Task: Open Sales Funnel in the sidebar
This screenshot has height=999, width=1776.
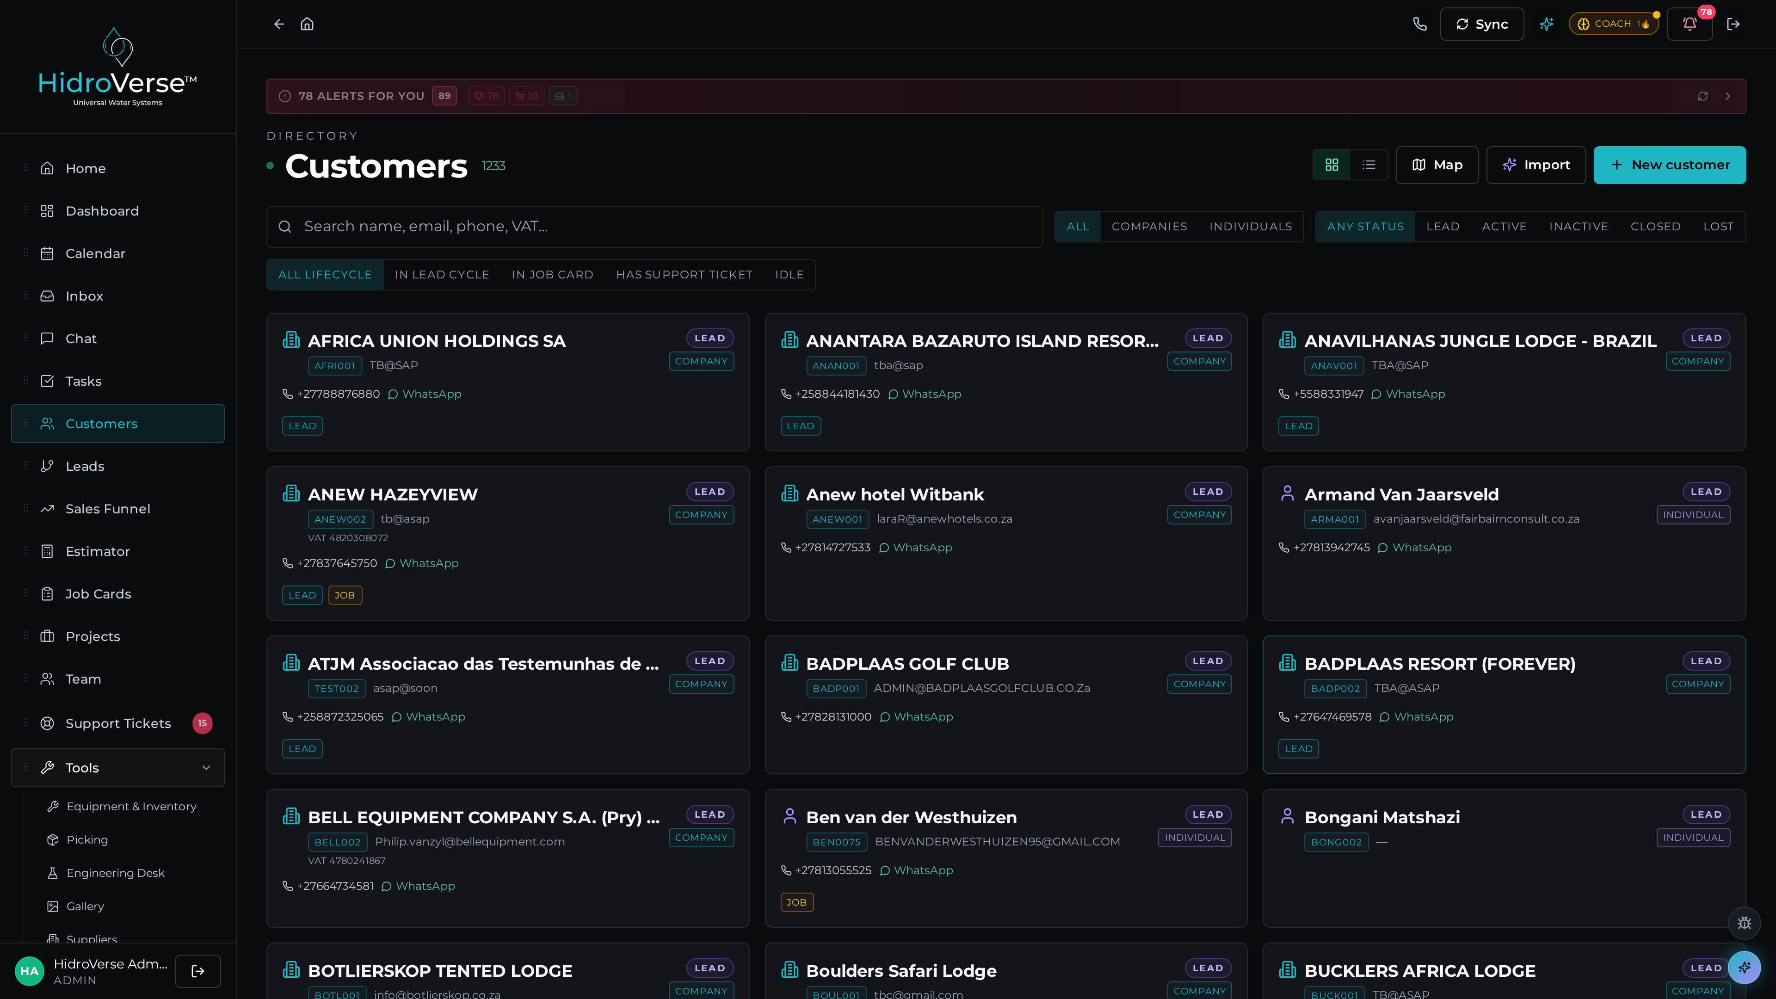Action: click(x=118, y=509)
